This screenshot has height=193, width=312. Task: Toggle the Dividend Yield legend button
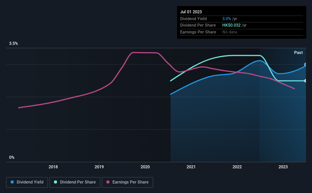click(27, 182)
